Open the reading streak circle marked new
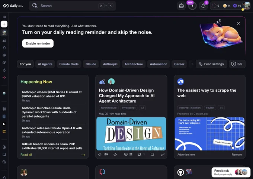253x179 pixels. (x=192, y=6)
